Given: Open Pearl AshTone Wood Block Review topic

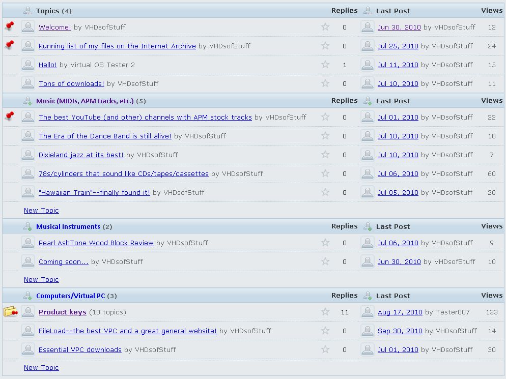Looking at the screenshot, I should click(x=96, y=243).
